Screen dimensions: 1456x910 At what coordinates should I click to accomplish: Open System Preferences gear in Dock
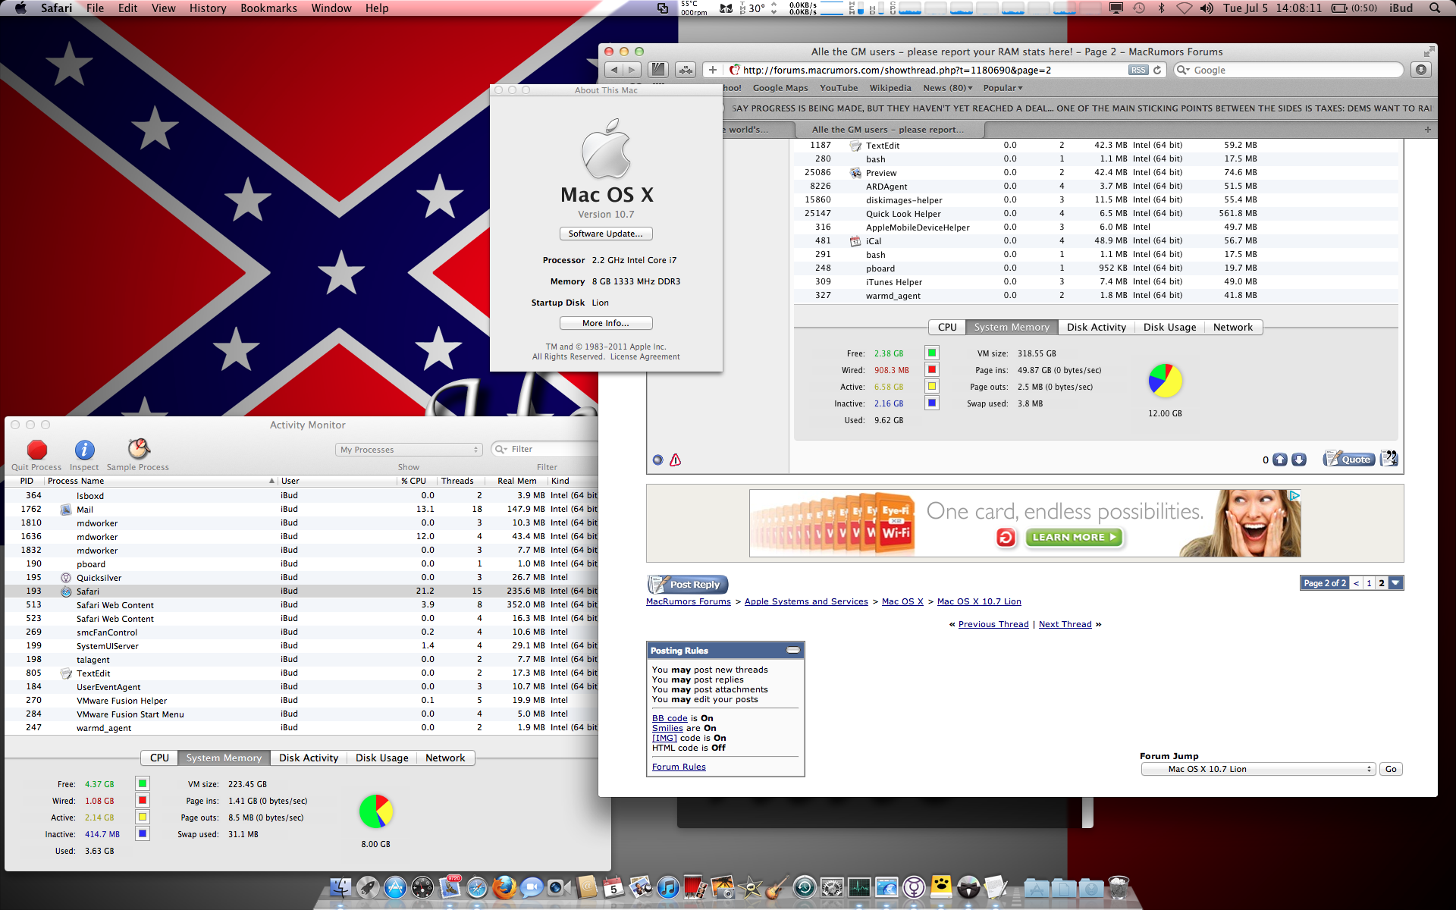(832, 887)
